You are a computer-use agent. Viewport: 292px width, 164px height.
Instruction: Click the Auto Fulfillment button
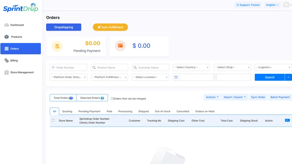tap(110, 27)
